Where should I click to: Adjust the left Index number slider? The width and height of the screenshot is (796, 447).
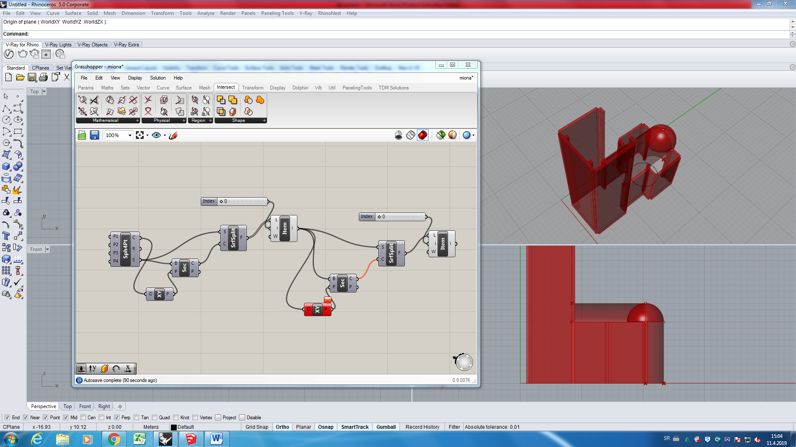[234, 201]
